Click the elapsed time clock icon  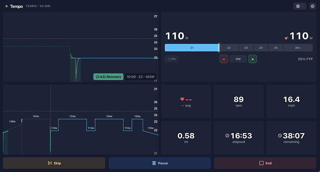coord(227,135)
